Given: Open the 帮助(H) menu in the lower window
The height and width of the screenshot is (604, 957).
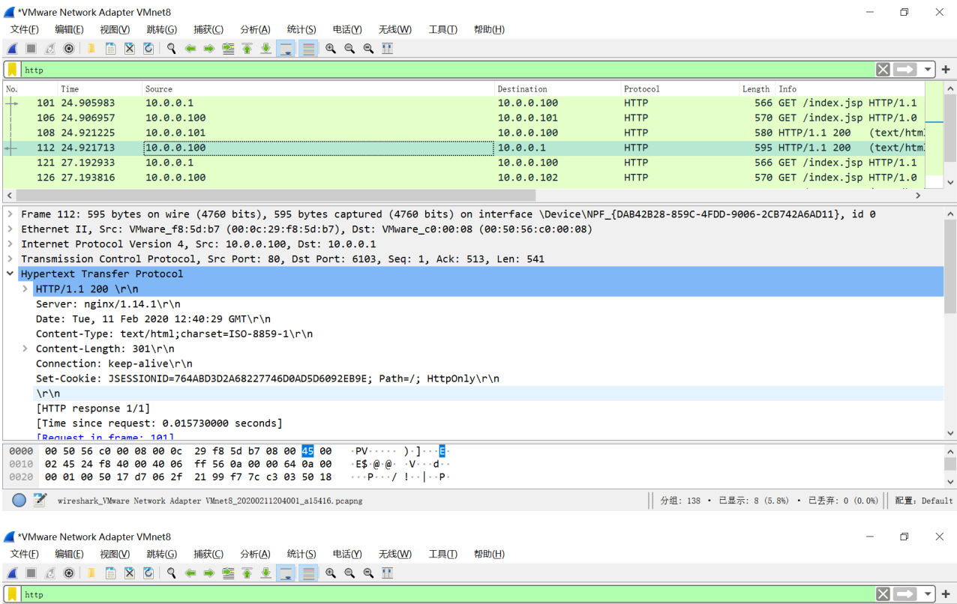Looking at the screenshot, I should click(489, 554).
